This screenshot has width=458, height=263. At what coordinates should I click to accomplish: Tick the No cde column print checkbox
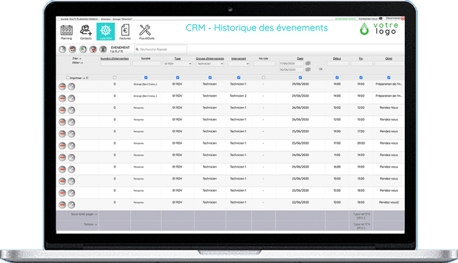(x=263, y=78)
